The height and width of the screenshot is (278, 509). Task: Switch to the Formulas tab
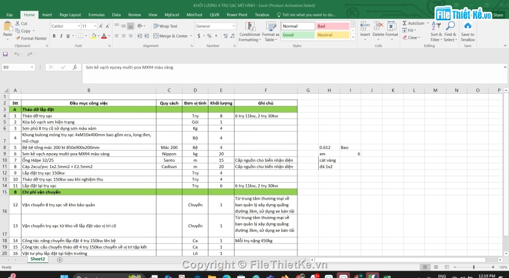(x=96, y=15)
